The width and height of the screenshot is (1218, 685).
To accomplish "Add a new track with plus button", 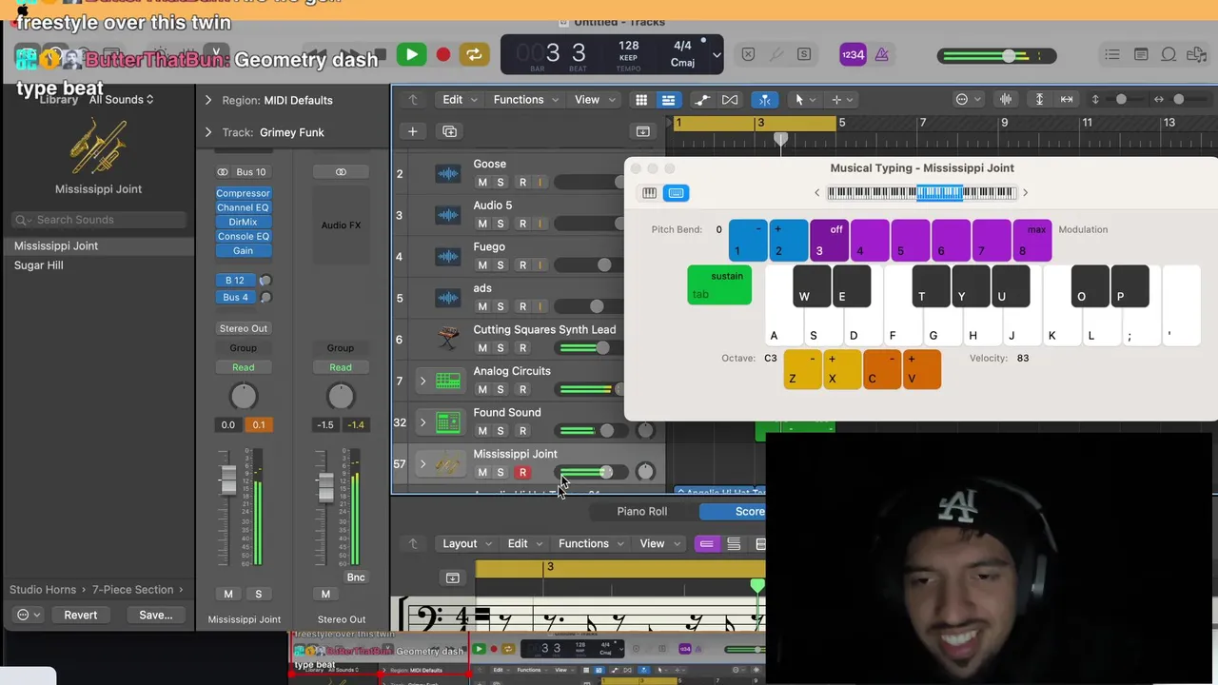I will point(413,131).
